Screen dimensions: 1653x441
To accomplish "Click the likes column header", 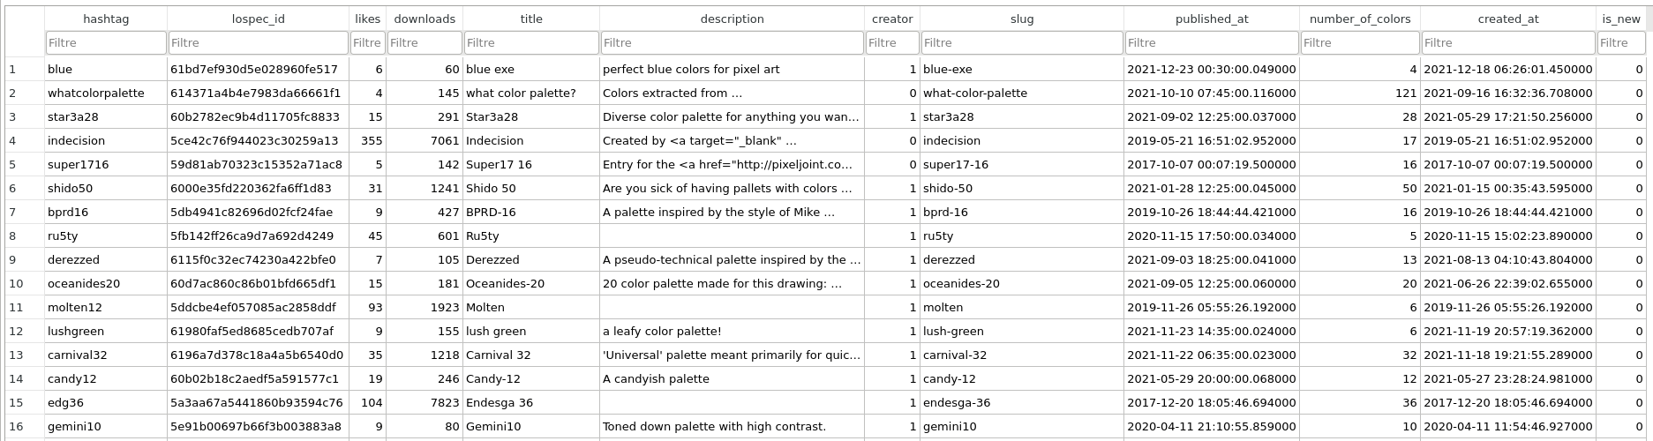I will (368, 19).
